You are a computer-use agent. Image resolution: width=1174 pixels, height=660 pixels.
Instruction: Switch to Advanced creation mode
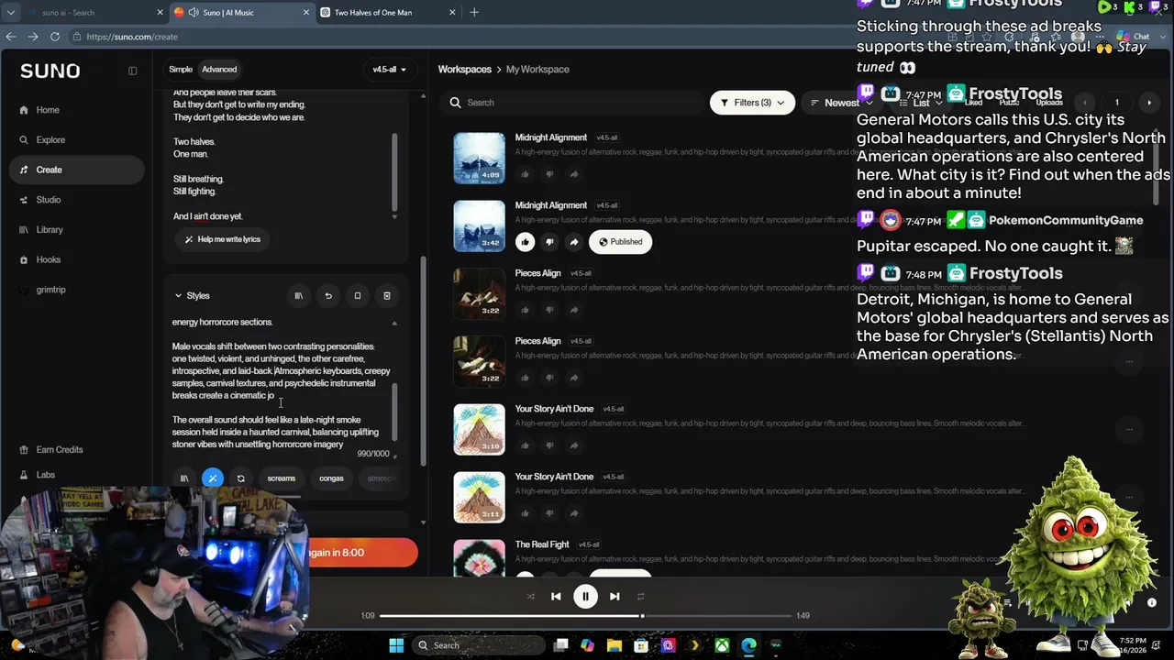219,70
